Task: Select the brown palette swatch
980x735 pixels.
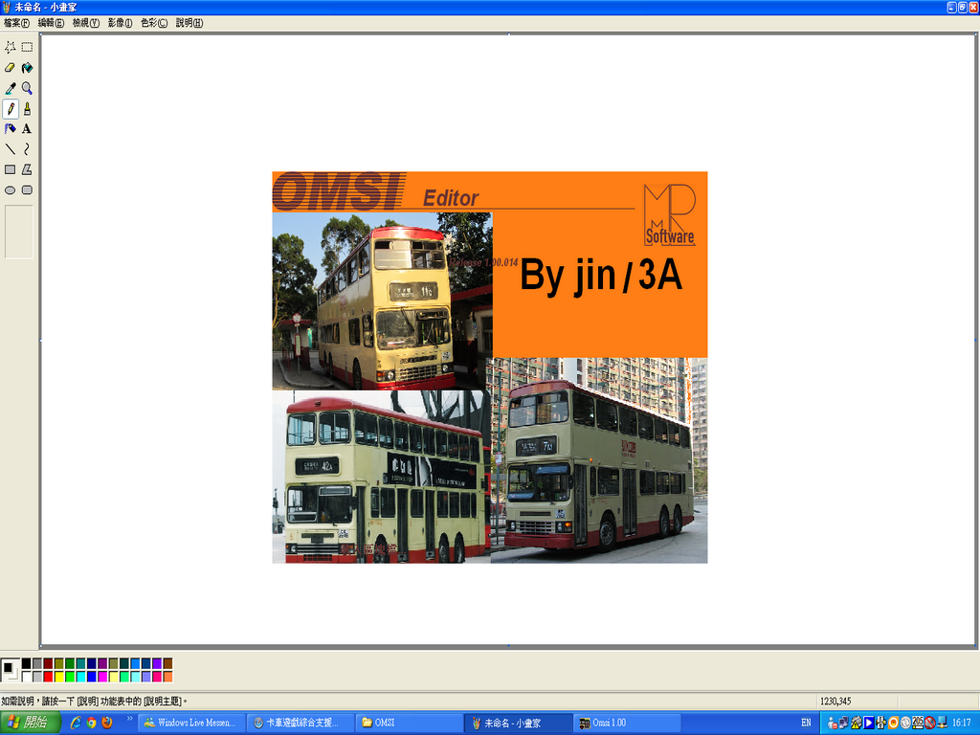Action: point(168,664)
